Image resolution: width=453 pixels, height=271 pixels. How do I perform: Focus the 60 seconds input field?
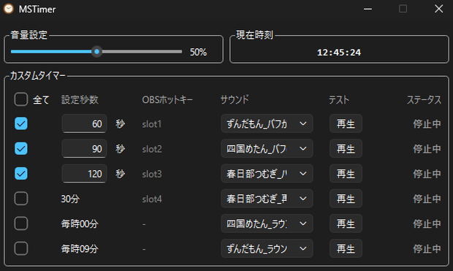point(84,123)
